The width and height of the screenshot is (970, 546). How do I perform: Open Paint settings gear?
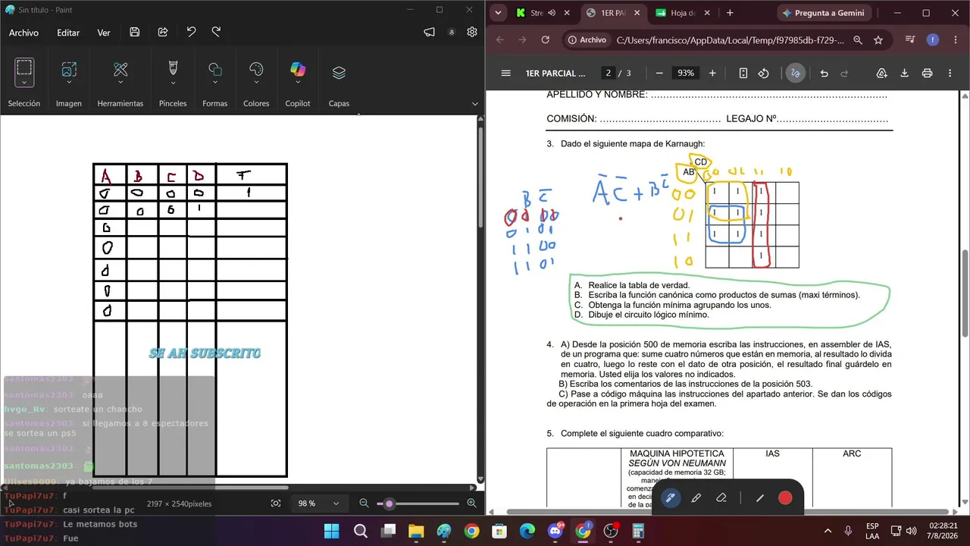[x=472, y=32]
